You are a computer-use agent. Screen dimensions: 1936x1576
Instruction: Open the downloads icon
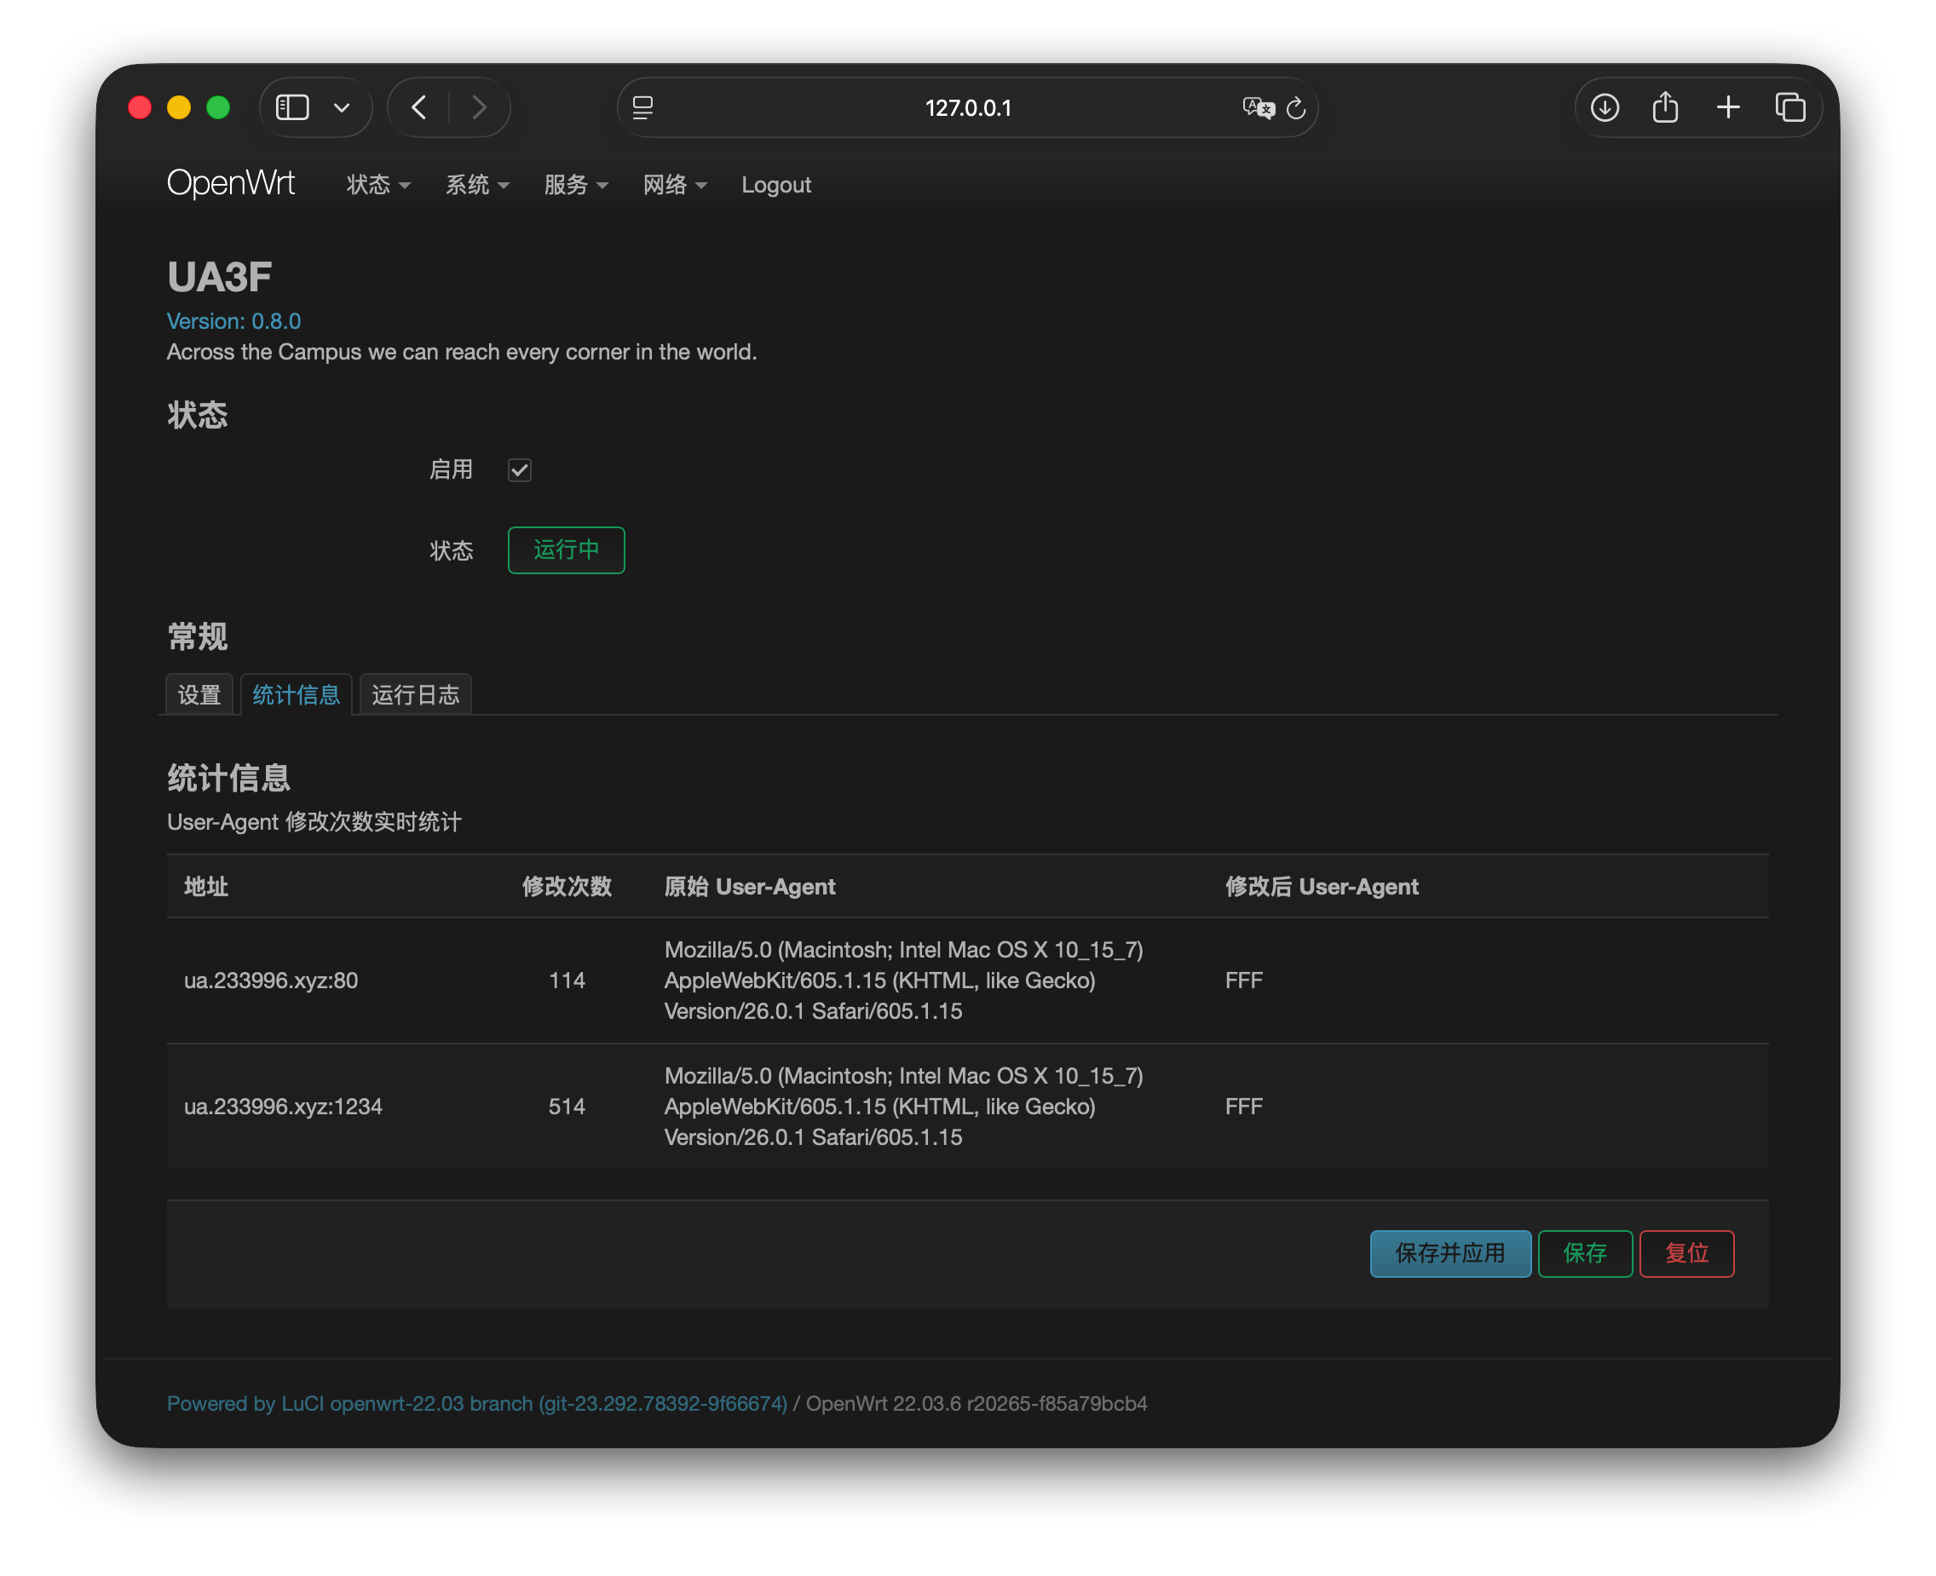coord(1605,108)
